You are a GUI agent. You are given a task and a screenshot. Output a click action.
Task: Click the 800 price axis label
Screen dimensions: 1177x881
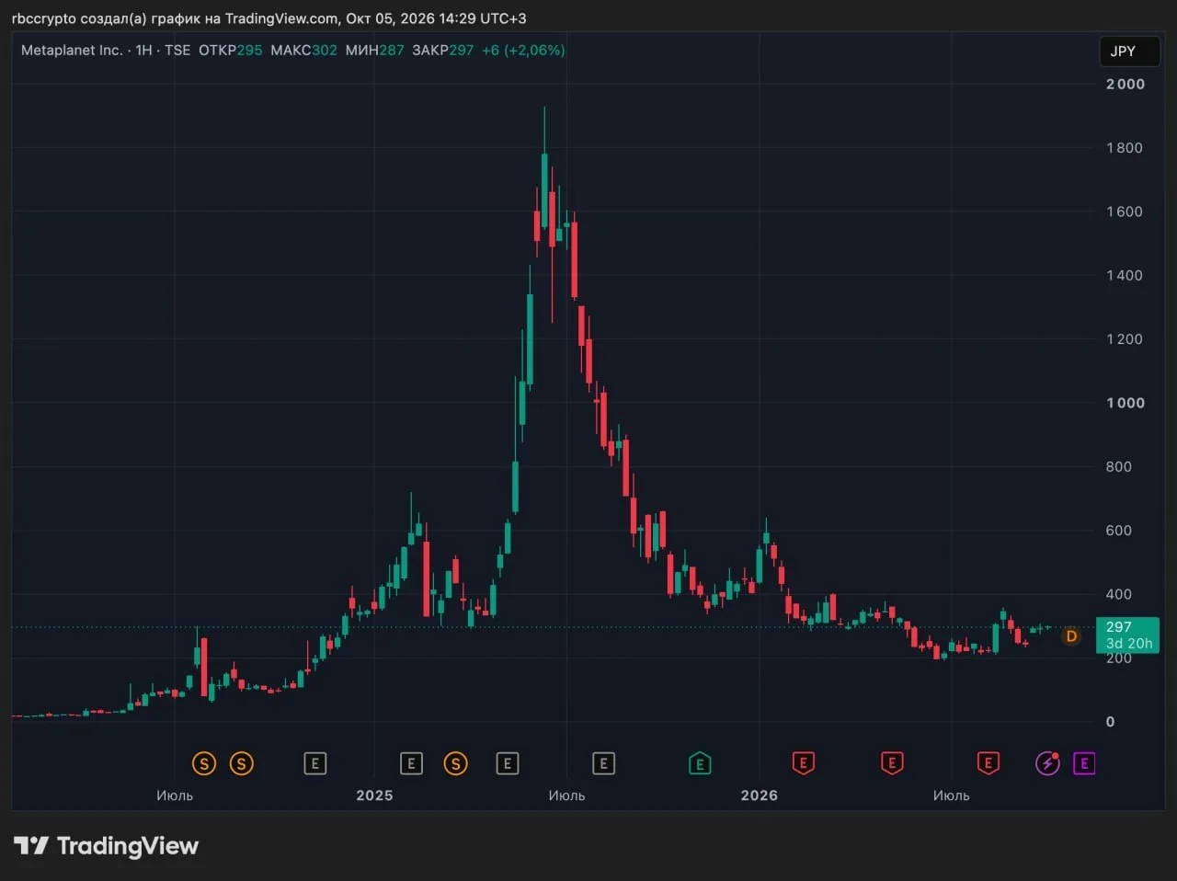pos(1119,466)
